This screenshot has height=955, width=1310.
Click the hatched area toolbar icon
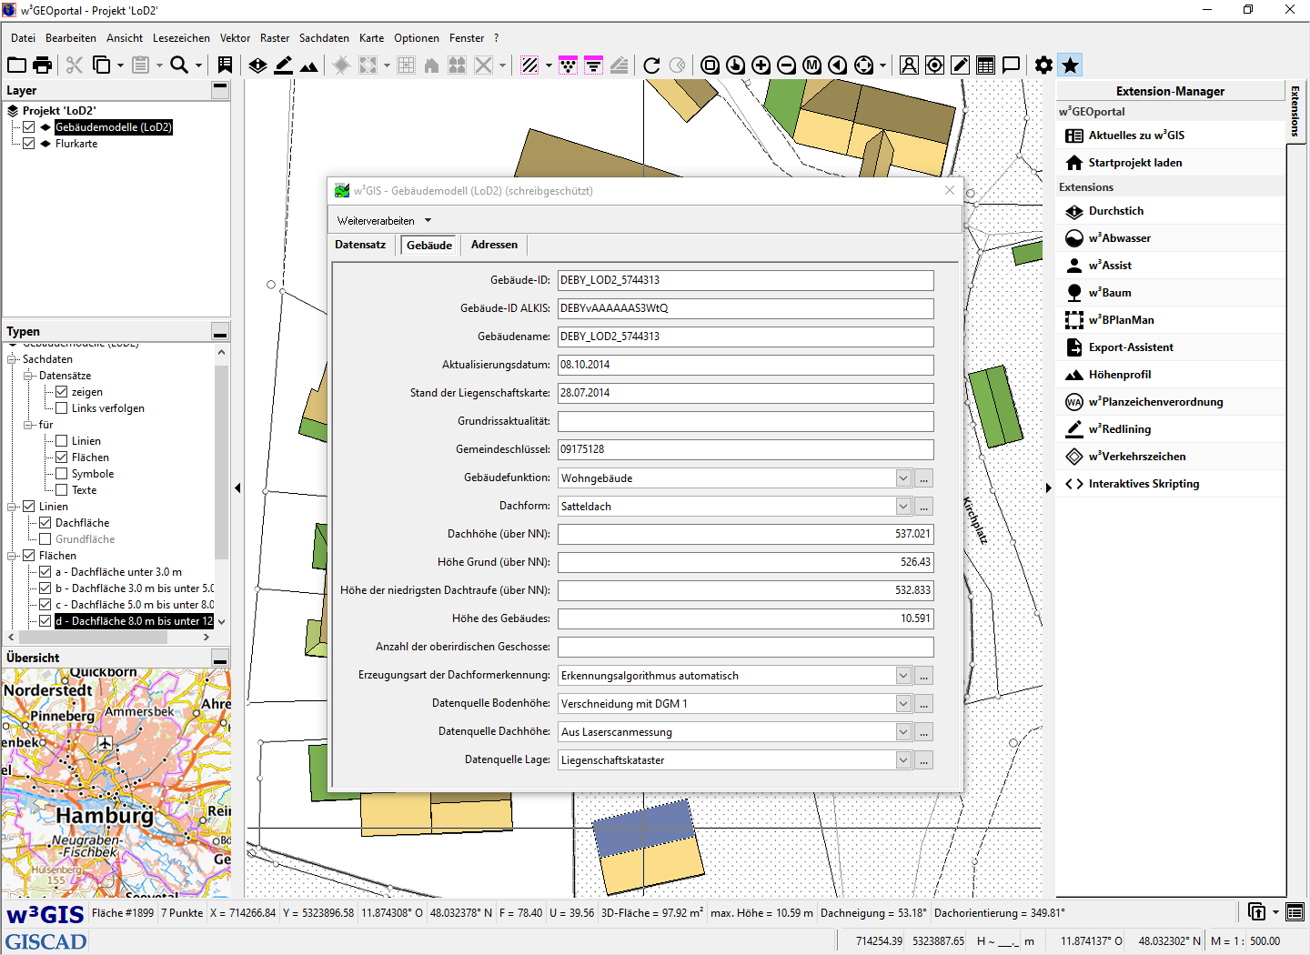[x=529, y=65]
